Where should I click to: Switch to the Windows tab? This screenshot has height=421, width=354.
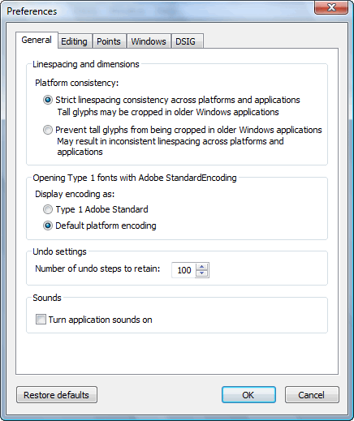click(149, 41)
